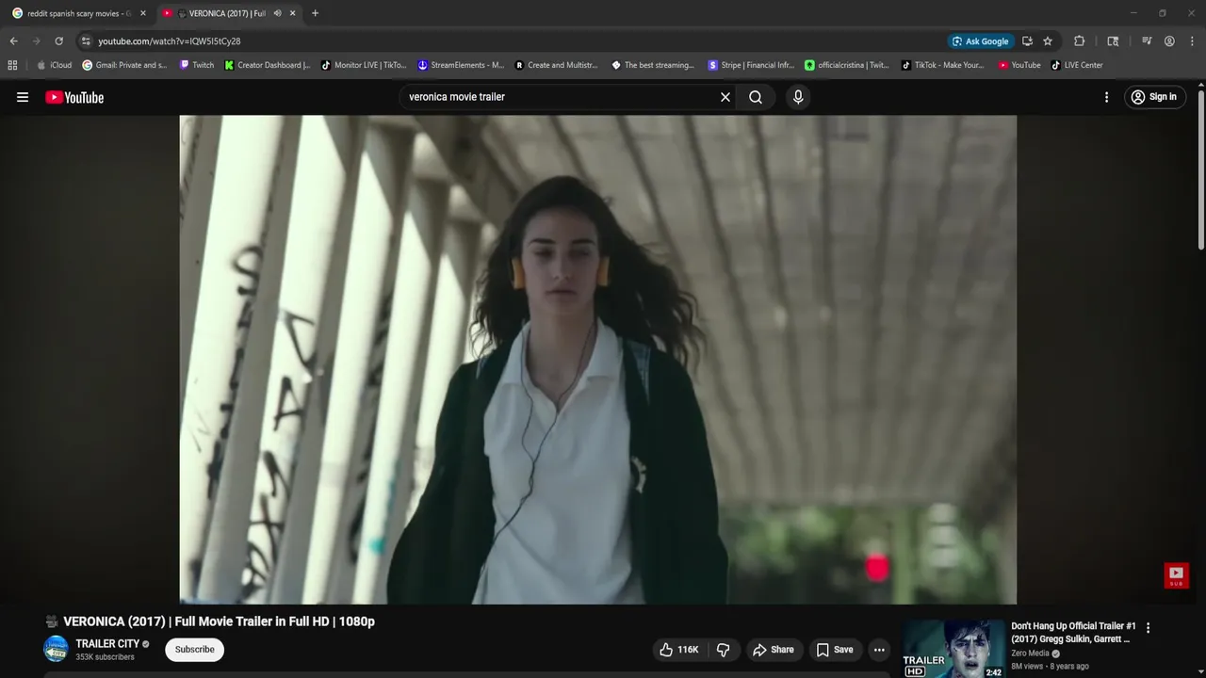Open more actions menu below the video
The width and height of the screenshot is (1206, 678).
click(879, 650)
